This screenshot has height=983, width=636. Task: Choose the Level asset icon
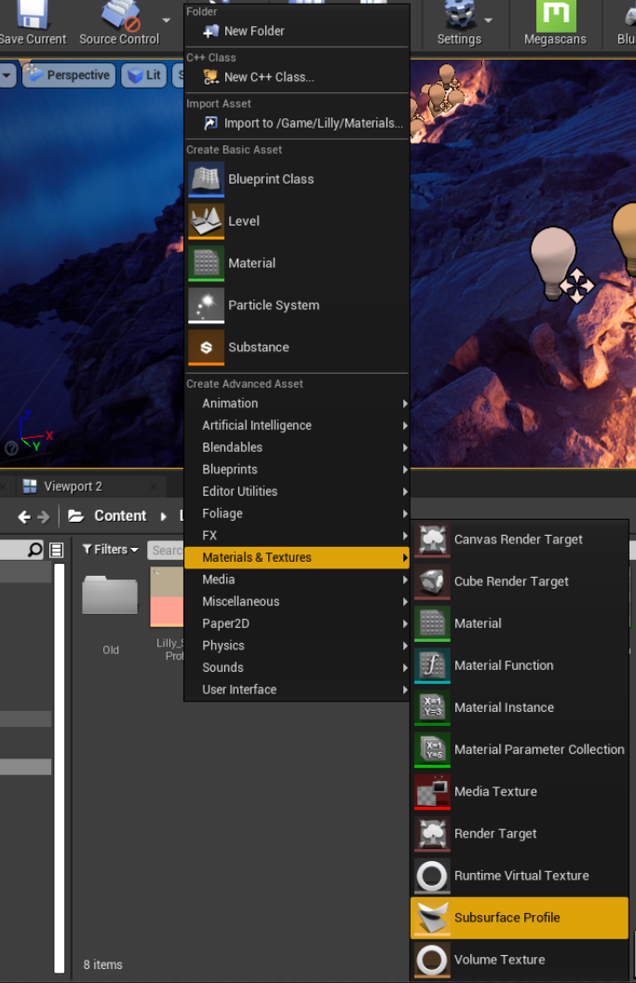pyautogui.click(x=206, y=221)
